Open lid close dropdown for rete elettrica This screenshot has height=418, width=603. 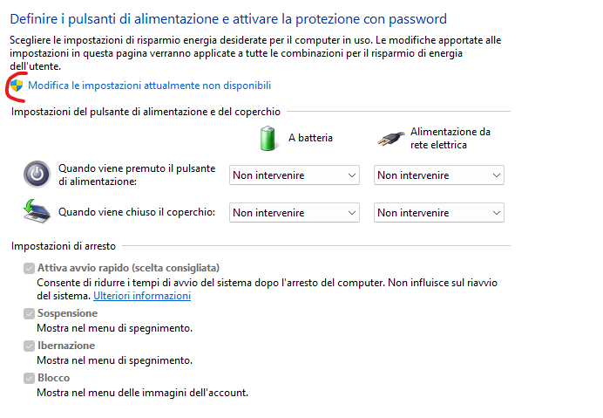pyautogui.click(x=439, y=213)
